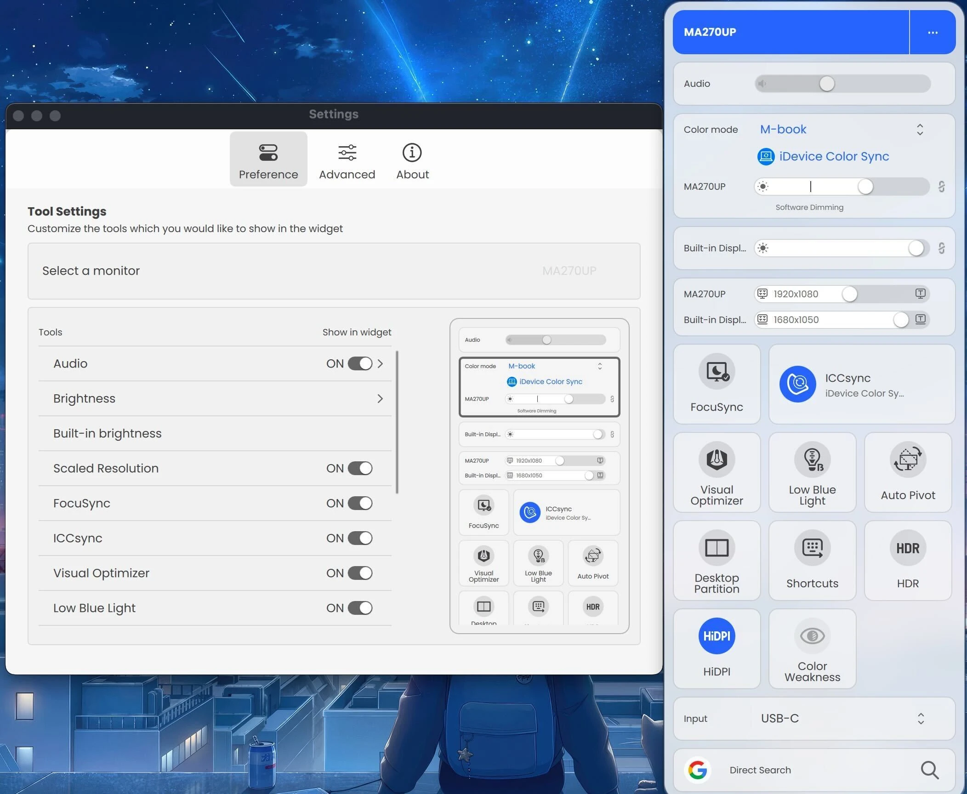967x794 pixels.
Task: Turn off the FocuSync widget switch
Action: coord(360,503)
